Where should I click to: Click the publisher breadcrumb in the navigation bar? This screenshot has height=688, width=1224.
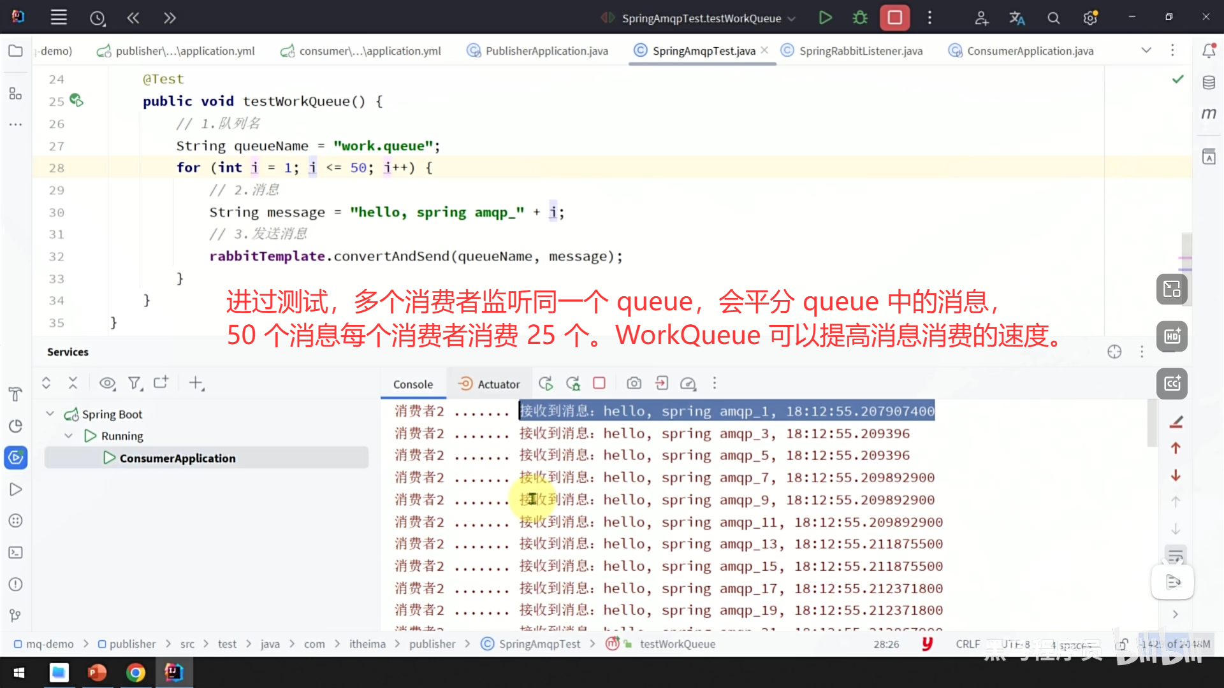coord(132,644)
